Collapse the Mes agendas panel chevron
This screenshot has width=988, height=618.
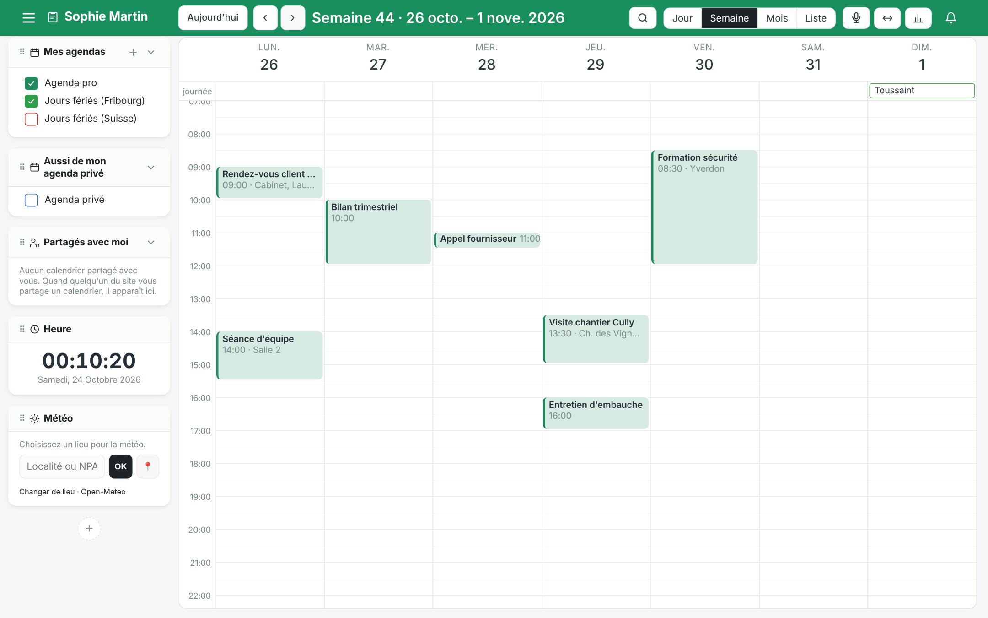(151, 52)
